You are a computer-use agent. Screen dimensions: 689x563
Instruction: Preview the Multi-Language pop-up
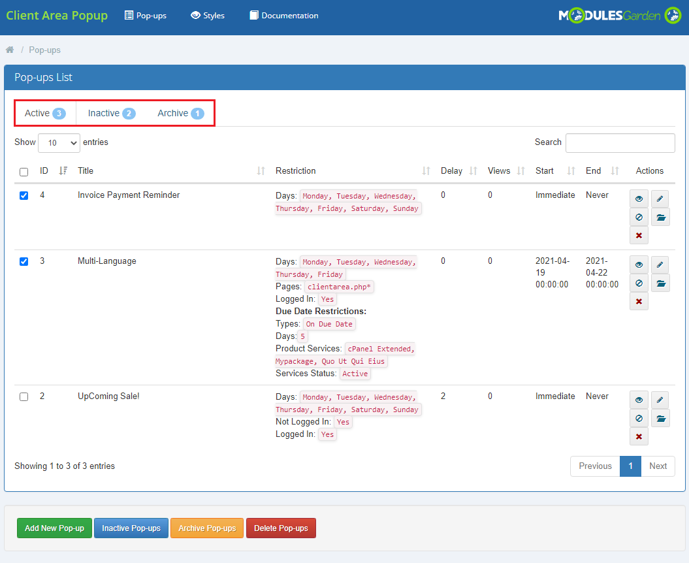click(x=639, y=265)
